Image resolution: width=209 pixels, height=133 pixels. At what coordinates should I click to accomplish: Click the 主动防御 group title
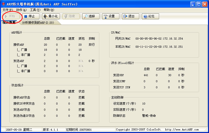117,98
